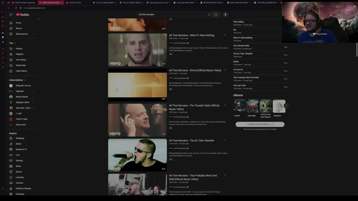Screen dimensions: 358x201
Task: Open options menu for This Probably Won't End Well
Action: click(225, 175)
